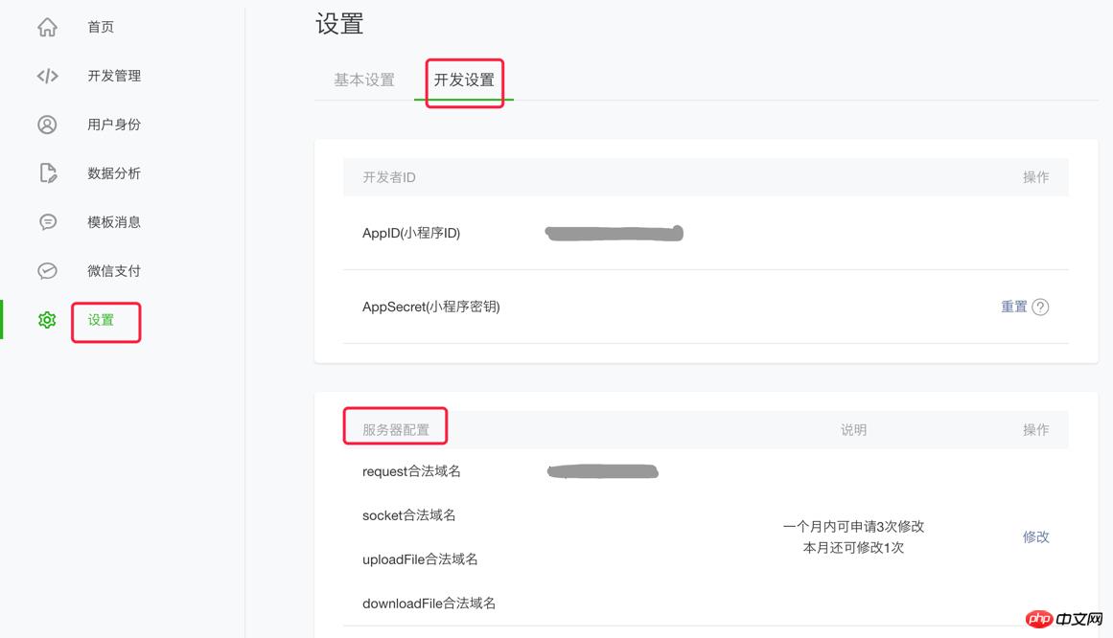This screenshot has width=1113, height=638.
Task: Click the redacted AppID value
Action: 614,233
